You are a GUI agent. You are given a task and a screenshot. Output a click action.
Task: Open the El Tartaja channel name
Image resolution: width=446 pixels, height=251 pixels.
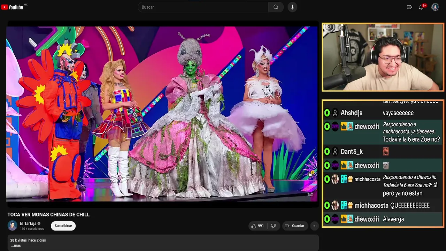tap(28, 223)
